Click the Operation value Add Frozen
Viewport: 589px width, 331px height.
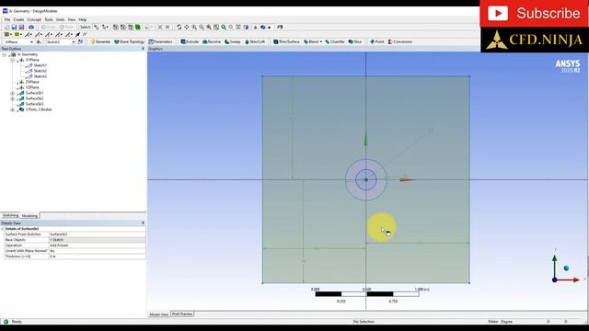[x=98, y=245]
